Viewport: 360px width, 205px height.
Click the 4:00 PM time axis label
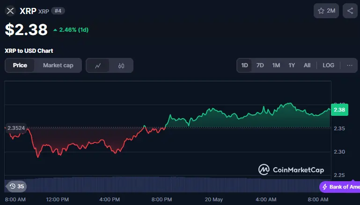(110, 199)
